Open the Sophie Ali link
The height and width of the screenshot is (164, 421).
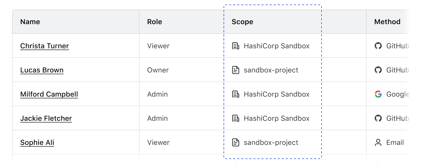click(x=37, y=142)
